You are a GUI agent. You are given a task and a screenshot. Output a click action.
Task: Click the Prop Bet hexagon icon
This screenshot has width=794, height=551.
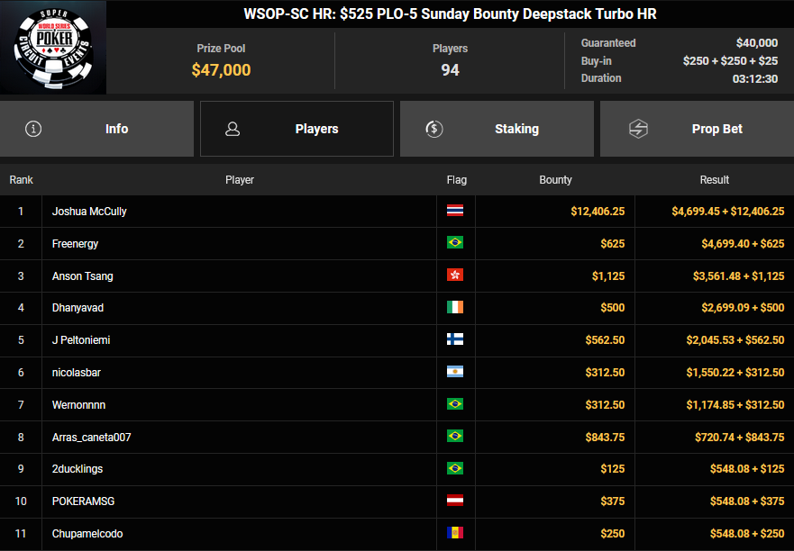[x=638, y=129]
